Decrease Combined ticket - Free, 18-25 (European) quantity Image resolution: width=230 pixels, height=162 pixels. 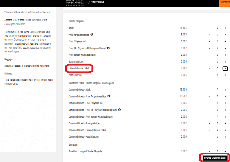pos(210,110)
